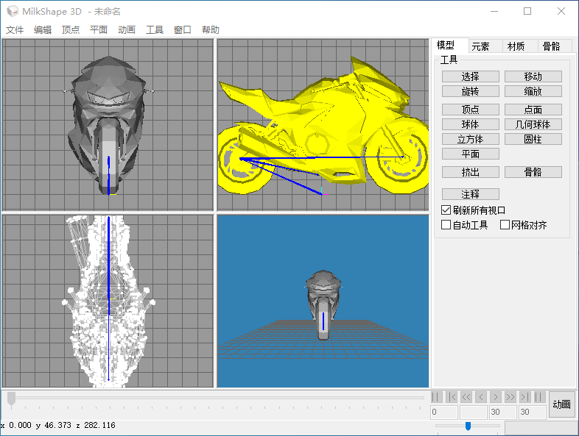
Task: Activate the 选择 tool button
Action: pos(471,76)
